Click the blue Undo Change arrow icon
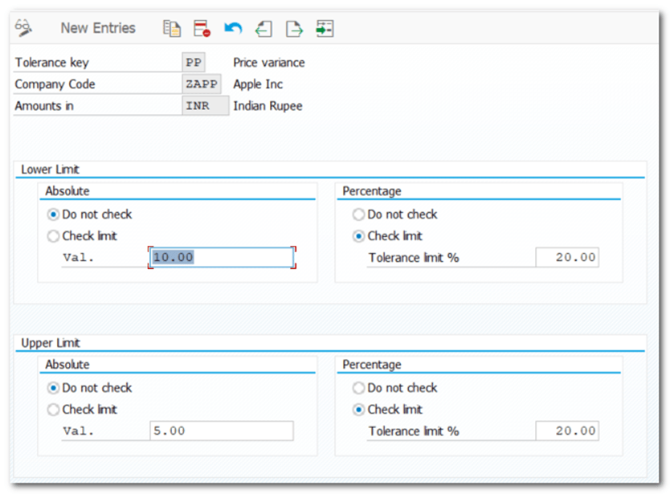670x494 pixels. coord(233,29)
